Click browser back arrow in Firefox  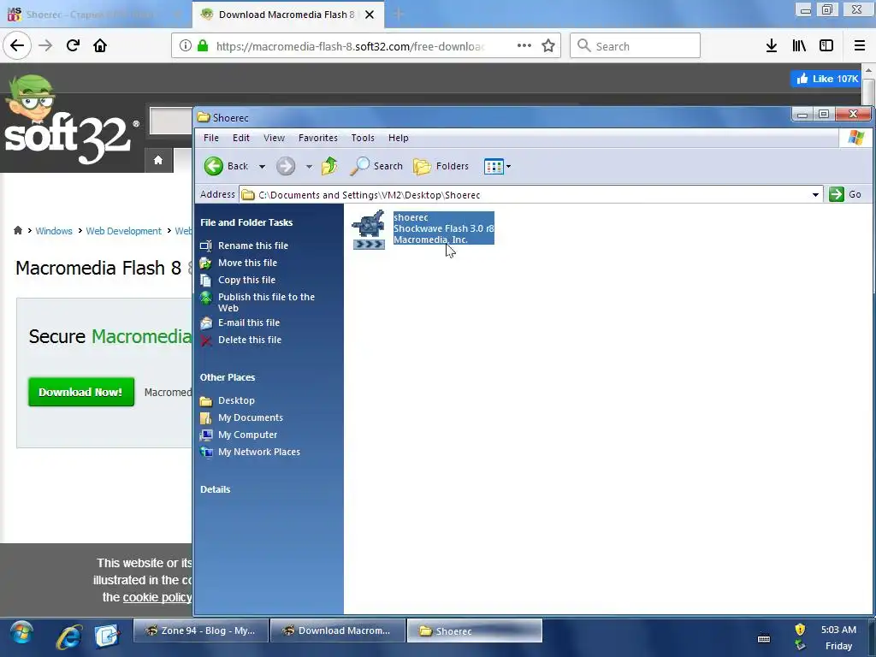[x=17, y=46]
